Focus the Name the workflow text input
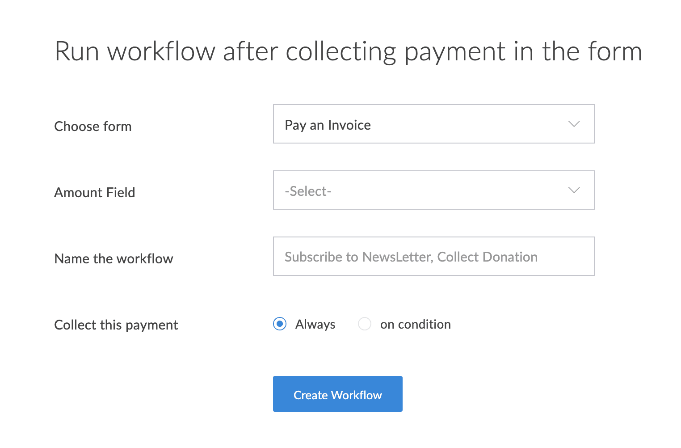The image size is (681, 448). (433, 256)
